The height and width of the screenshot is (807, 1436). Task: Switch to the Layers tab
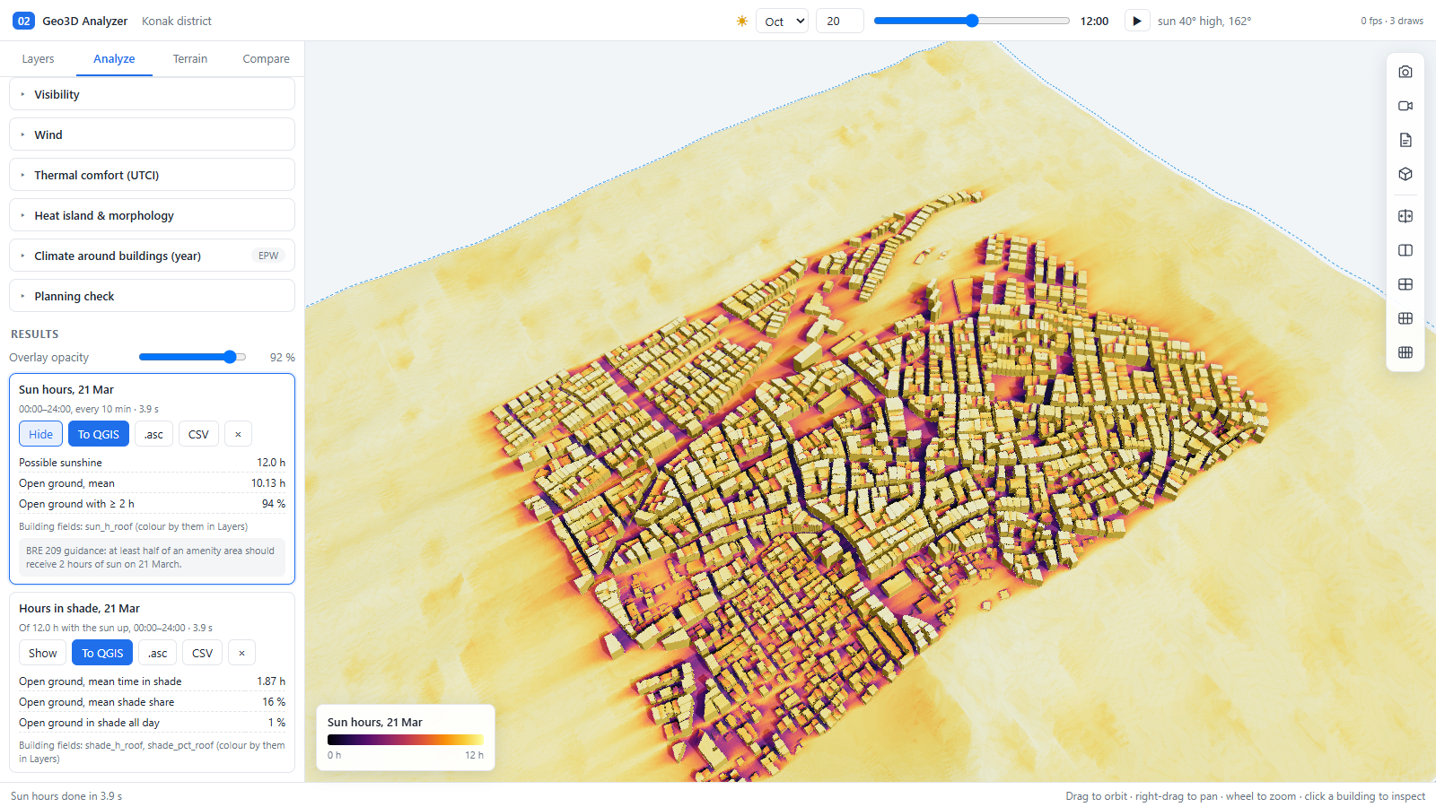tap(38, 59)
